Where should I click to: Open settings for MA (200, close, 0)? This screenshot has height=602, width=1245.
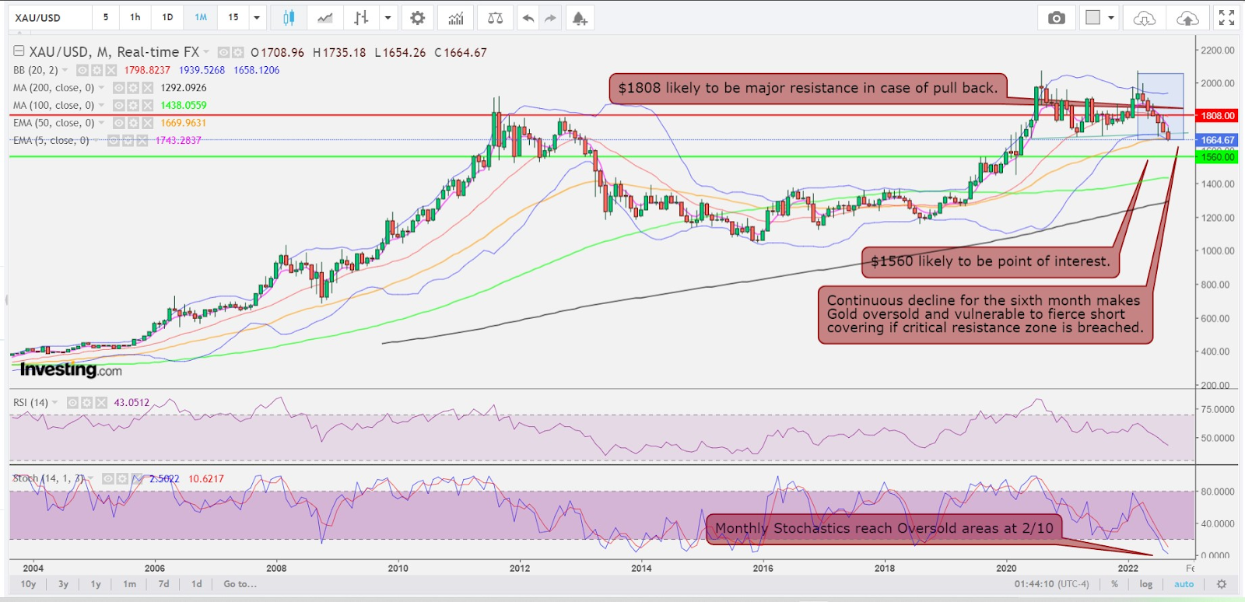tap(133, 88)
